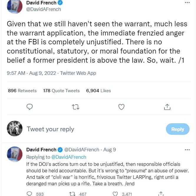The image size is (196, 196).
Task: Click the verified badge beside top David French name
Action: pos(60,3)
